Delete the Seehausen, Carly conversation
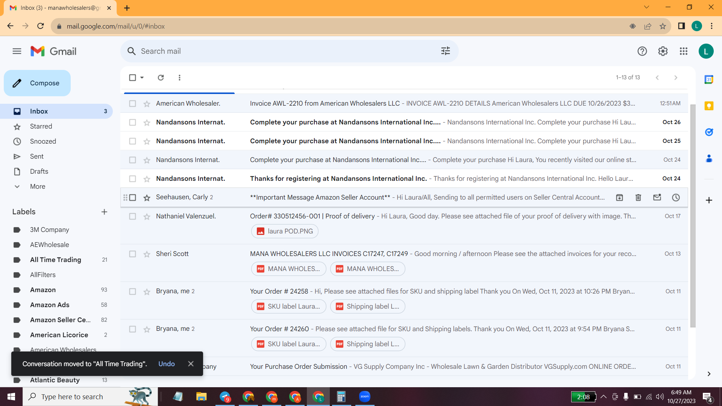 (x=638, y=197)
